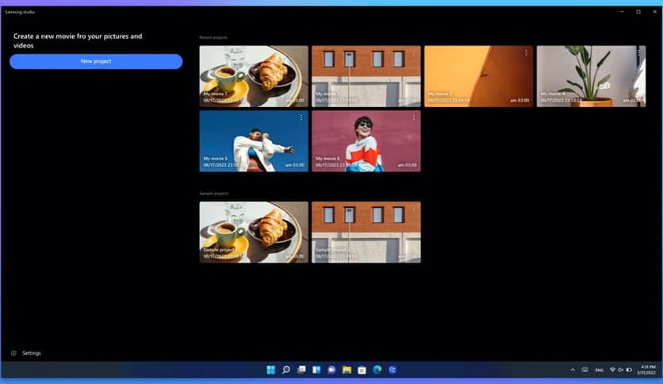Viewport: 663px width, 384px height.
Task: Start a new movie with New project
Action: coord(96,61)
